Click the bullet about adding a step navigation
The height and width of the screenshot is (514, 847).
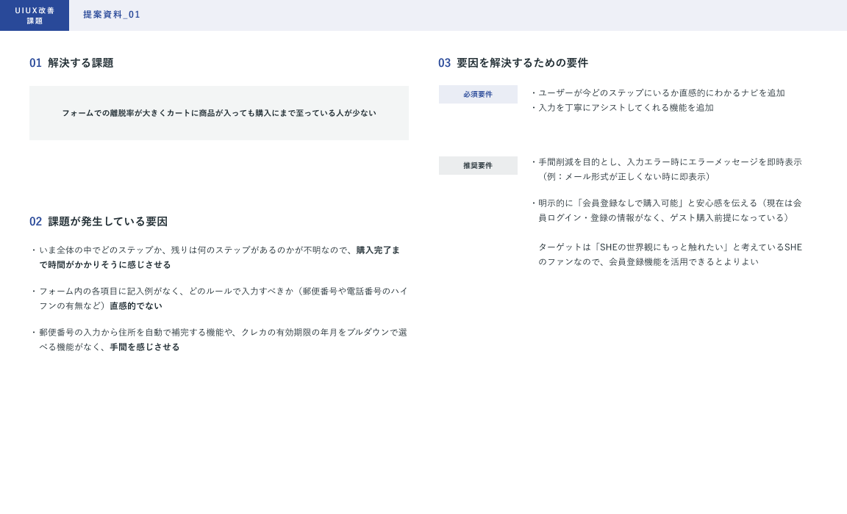click(661, 93)
